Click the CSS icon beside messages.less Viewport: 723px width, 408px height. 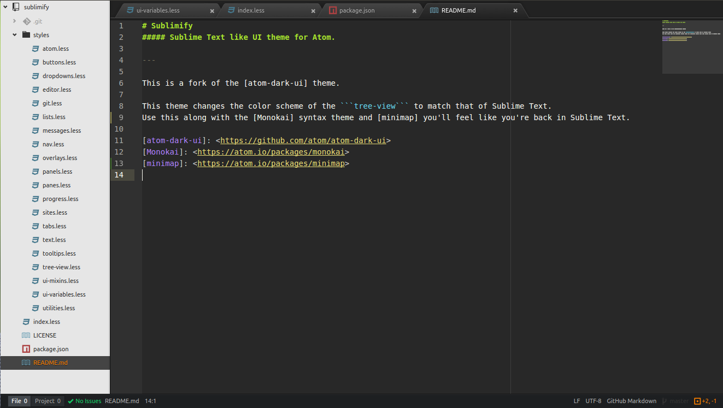35,131
